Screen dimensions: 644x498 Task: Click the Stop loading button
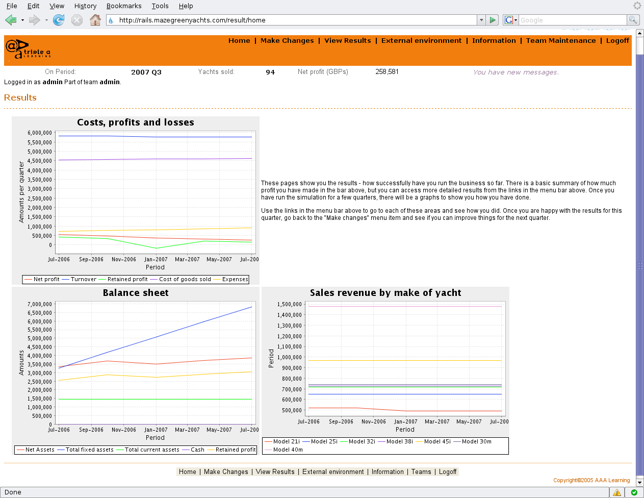(x=77, y=20)
